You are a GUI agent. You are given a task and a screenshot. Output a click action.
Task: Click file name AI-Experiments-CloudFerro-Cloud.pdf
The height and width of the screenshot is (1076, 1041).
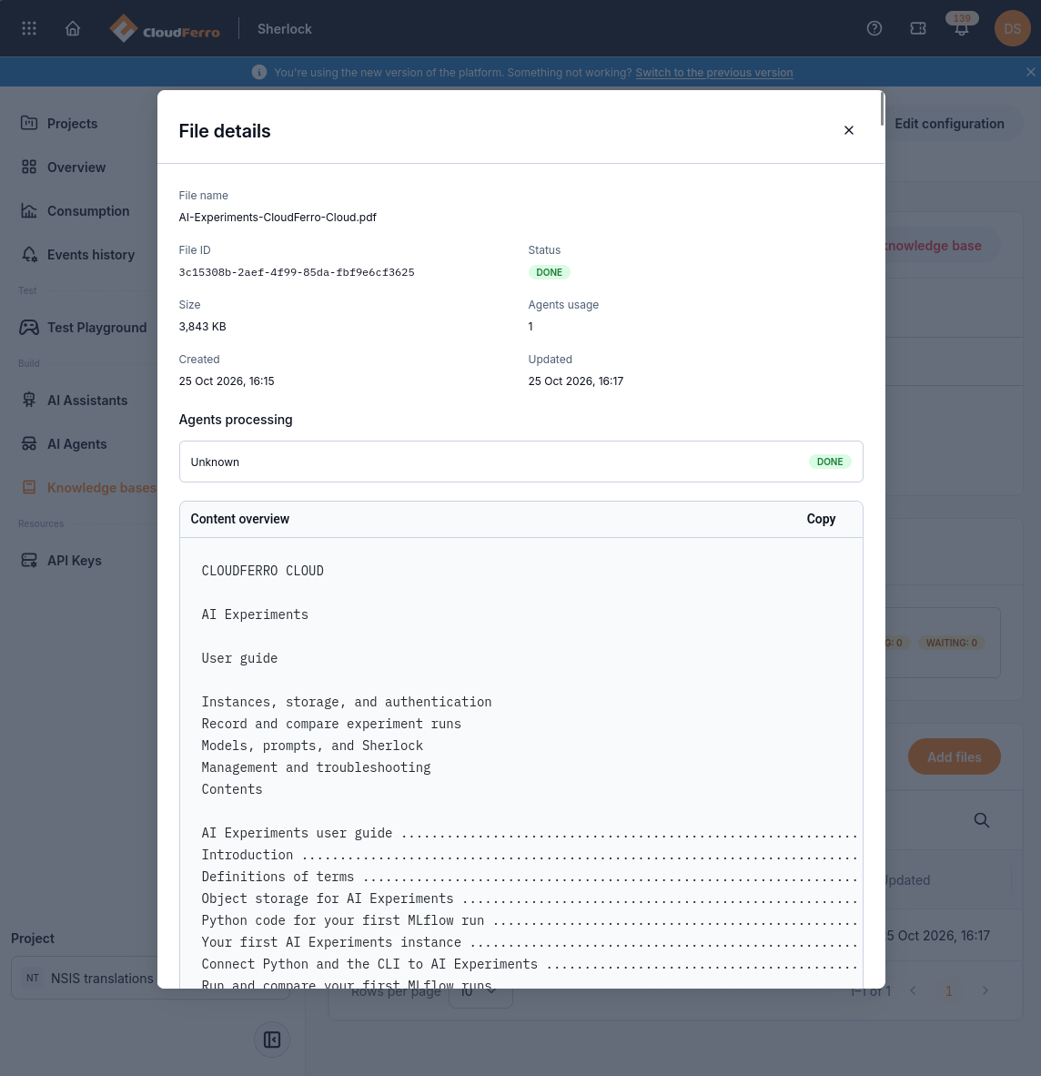(x=277, y=217)
